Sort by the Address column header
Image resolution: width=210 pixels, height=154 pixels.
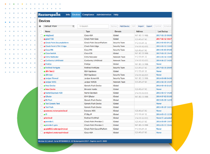[x=139, y=32]
